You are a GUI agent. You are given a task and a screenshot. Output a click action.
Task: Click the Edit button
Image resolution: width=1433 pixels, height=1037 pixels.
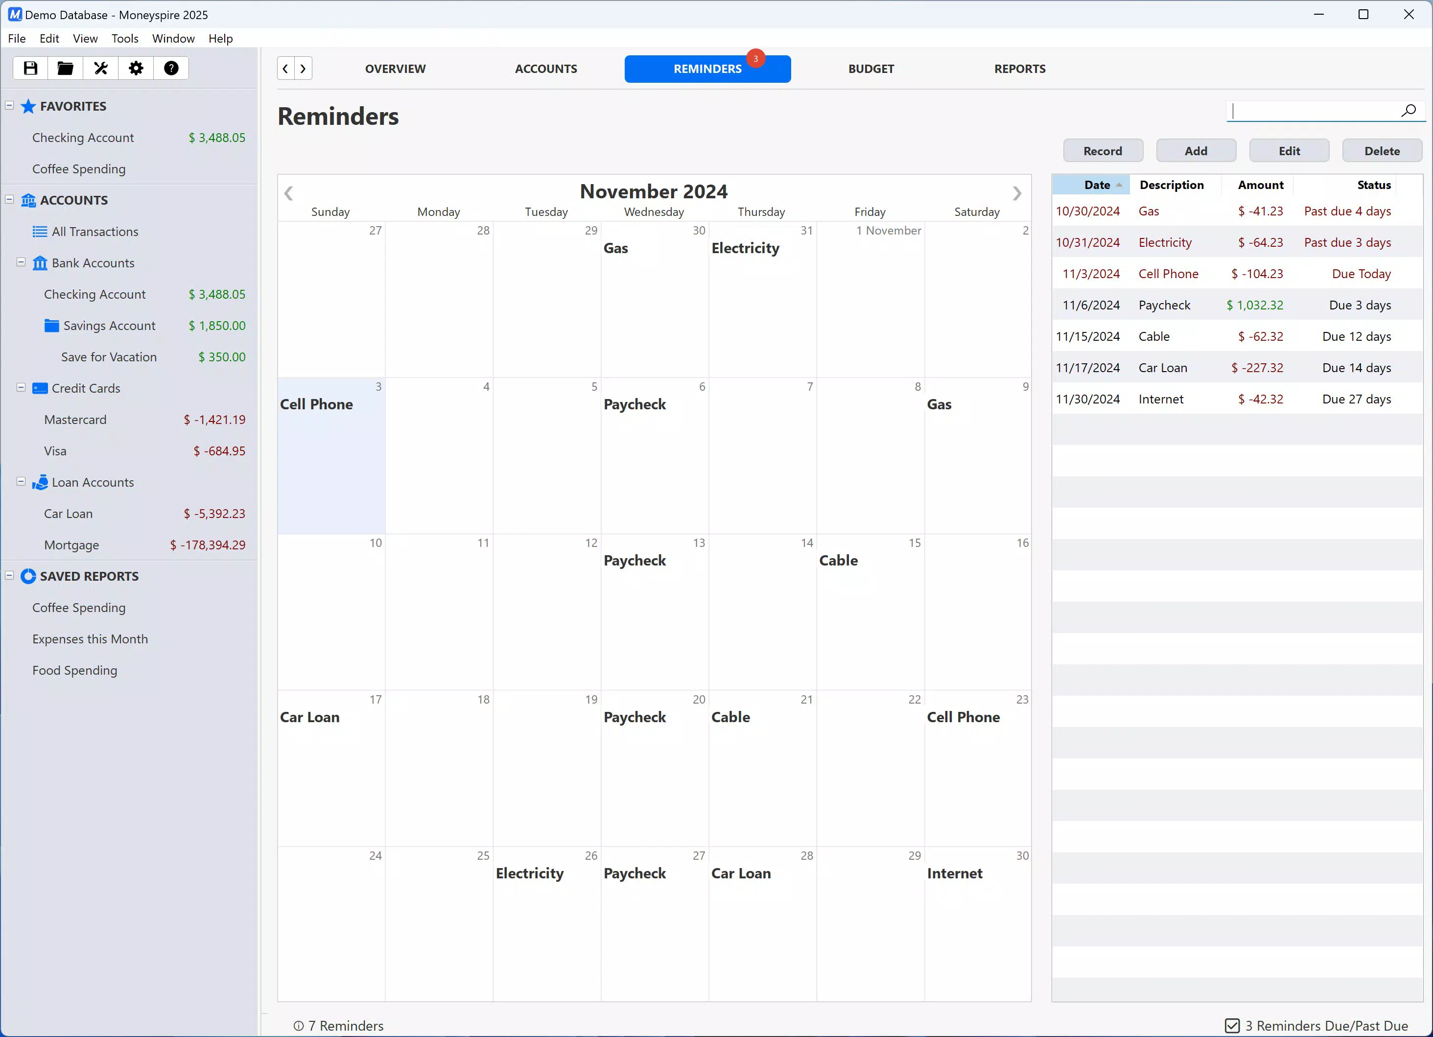[1289, 151]
